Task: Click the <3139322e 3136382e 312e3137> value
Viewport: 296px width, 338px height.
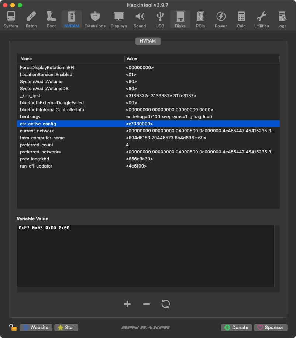Action: pyautogui.click(x=161, y=95)
